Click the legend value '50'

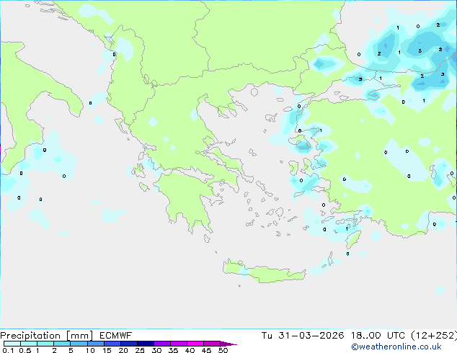(x=223, y=350)
